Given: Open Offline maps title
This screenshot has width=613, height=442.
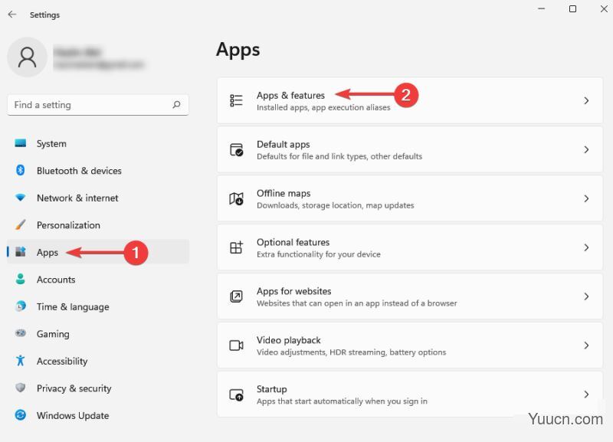Looking at the screenshot, I should coord(284,193).
